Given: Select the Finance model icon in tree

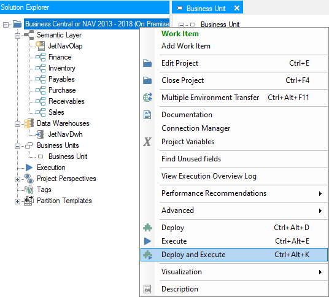Looking at the screenshot, I should 41,57.
